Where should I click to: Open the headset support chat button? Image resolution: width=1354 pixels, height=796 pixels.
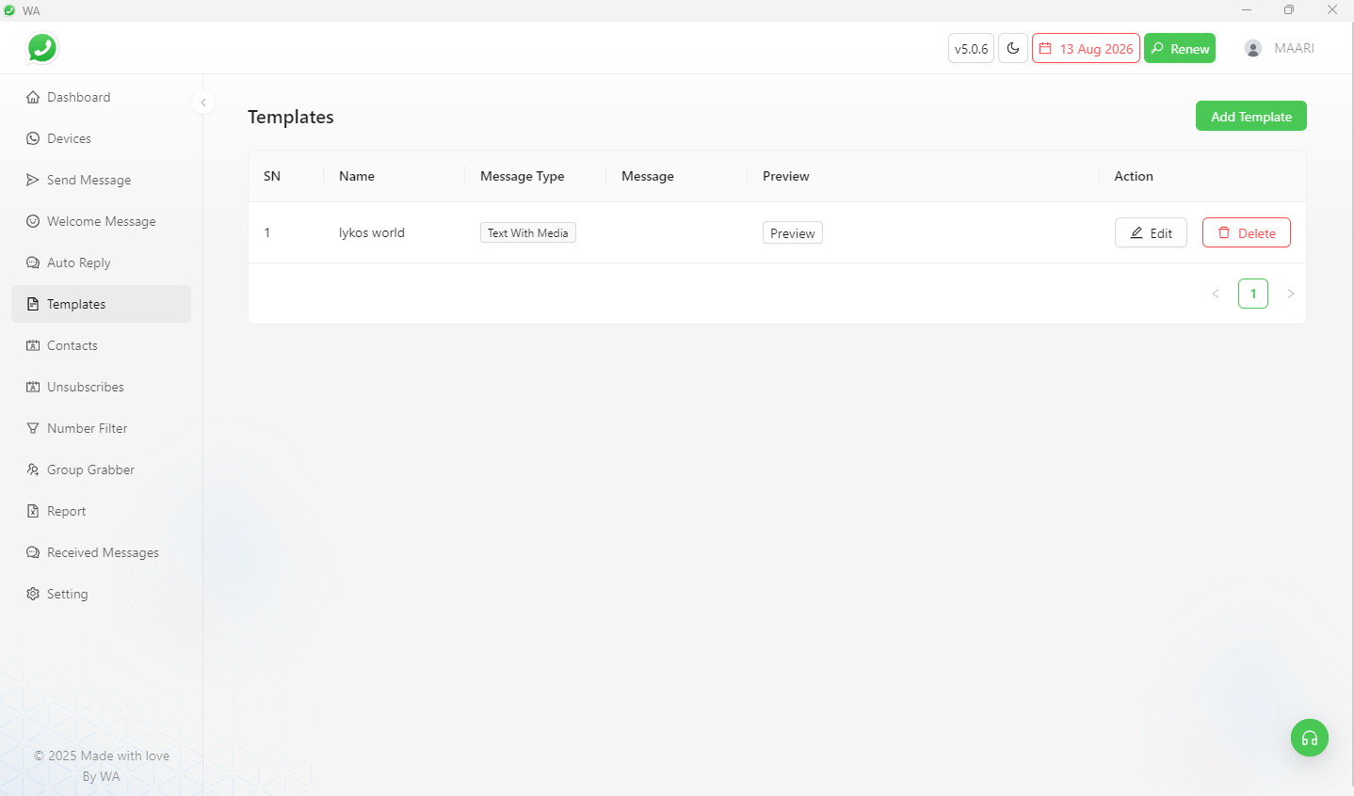point(1309,739)
